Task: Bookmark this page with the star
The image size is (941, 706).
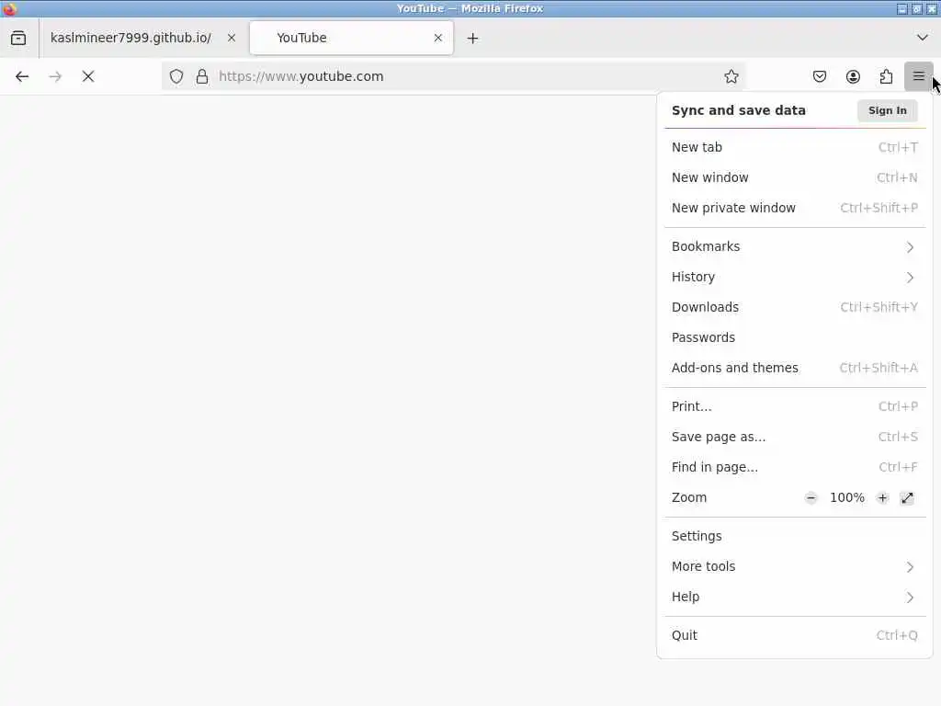Action: (731, 76)
